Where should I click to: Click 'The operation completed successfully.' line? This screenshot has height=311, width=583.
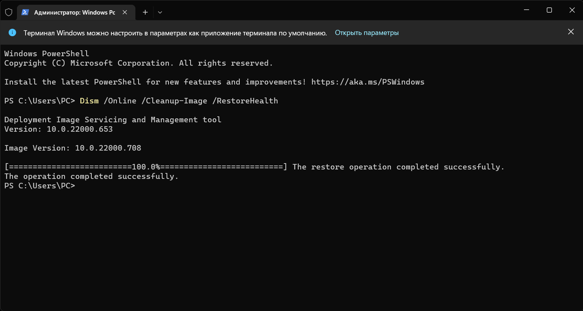91,177
